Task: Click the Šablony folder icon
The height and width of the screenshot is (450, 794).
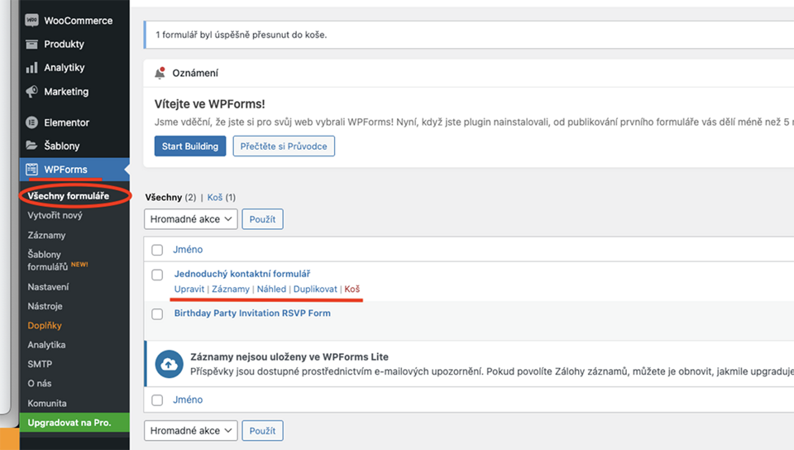Action: (32, 146)
